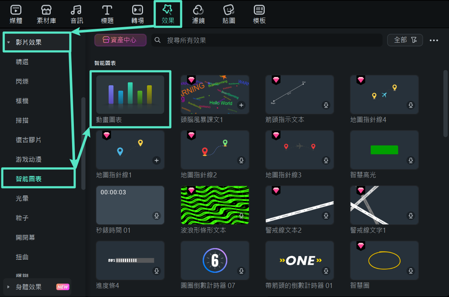
Task: Click the 搜尋所有效果 search field
Action: click(x=268, y=40)
